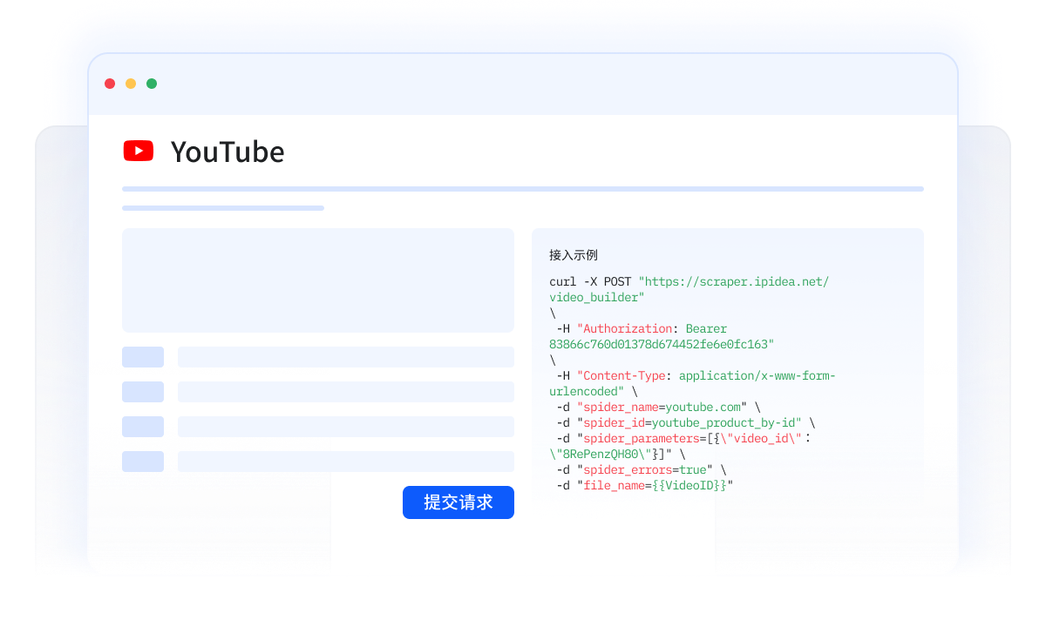
Task: Select the second of four input rows
Action: [x=345, y=392]
